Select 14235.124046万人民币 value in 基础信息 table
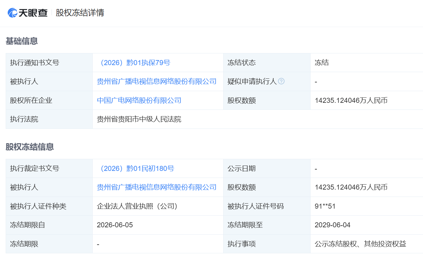423x257 pixels. pos(351,100)
